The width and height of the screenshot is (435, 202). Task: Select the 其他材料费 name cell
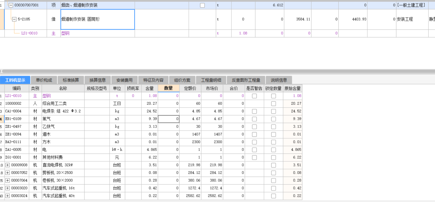tap(63, 157)
